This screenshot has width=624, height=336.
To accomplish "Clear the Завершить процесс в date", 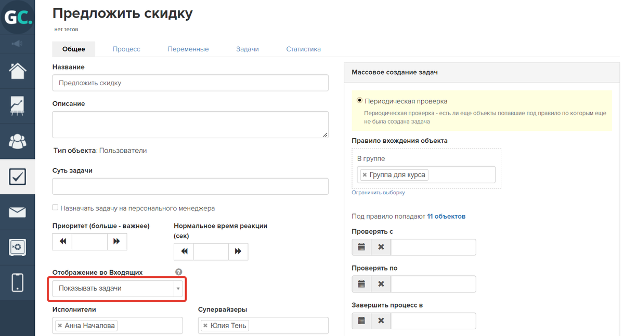I will coord(381,321).
